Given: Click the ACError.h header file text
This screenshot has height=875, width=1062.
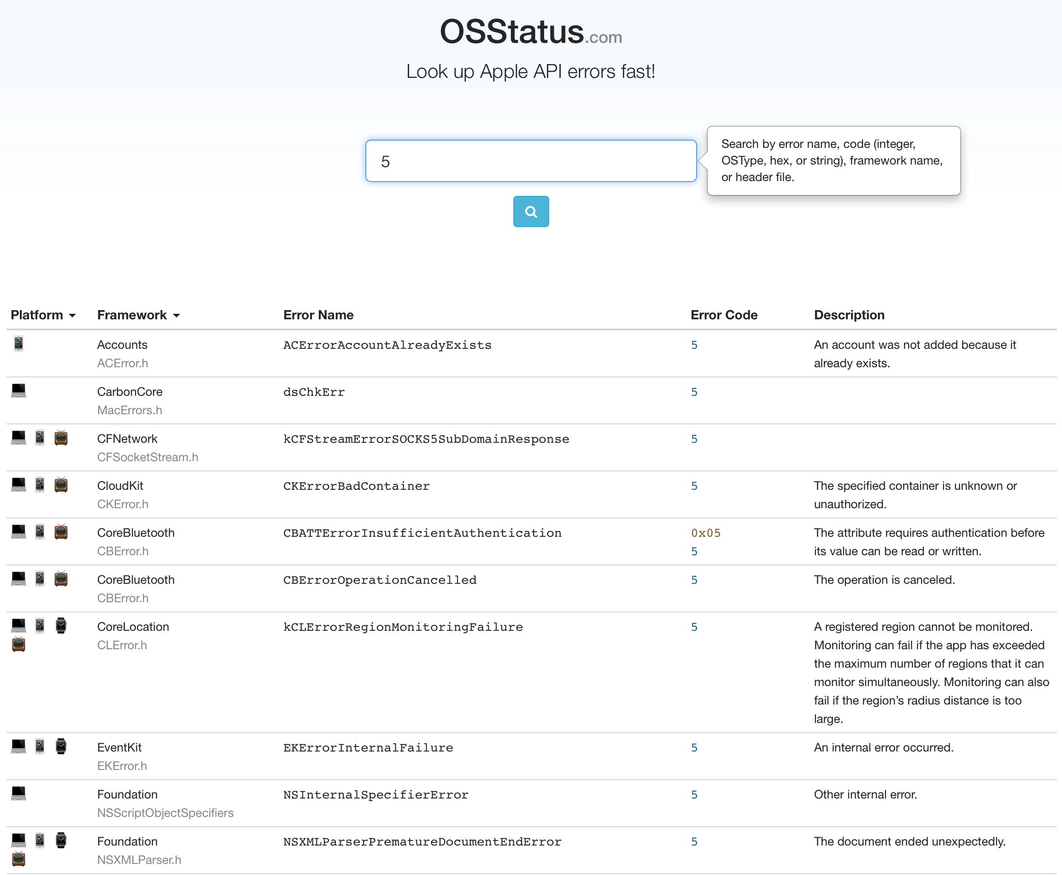Looking at the screenshot, I should (x=123, y=363).
